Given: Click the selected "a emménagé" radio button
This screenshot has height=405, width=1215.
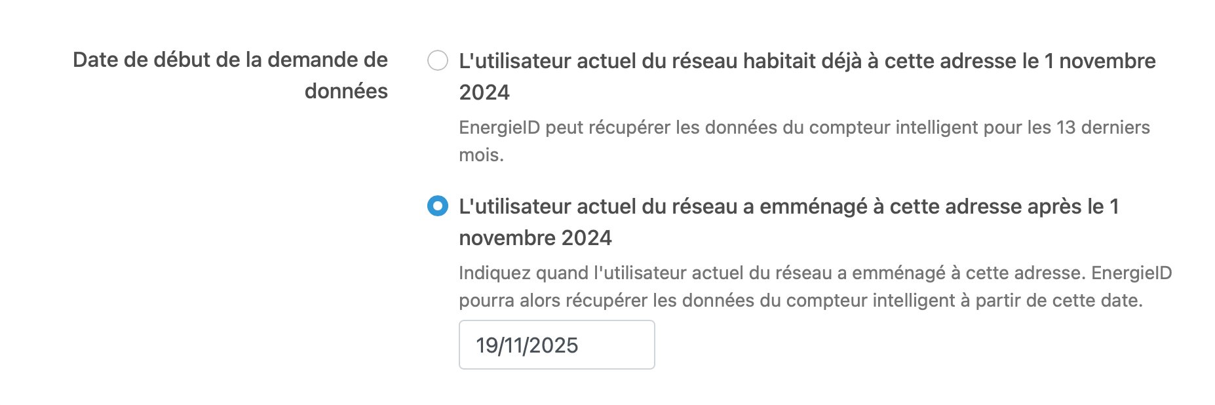Looking at the screenshot, I should (438, 206).
